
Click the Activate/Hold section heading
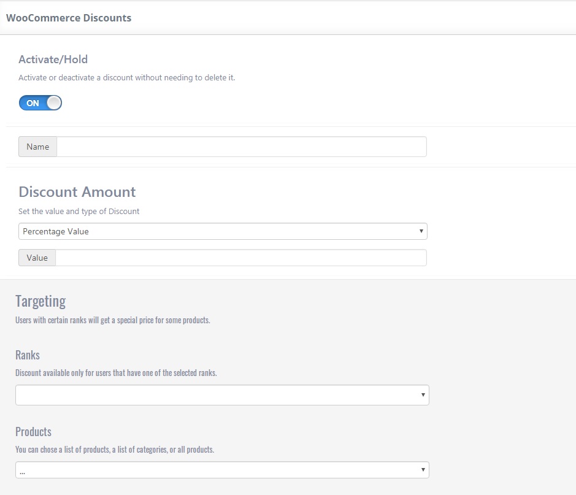tap(53, 59)
